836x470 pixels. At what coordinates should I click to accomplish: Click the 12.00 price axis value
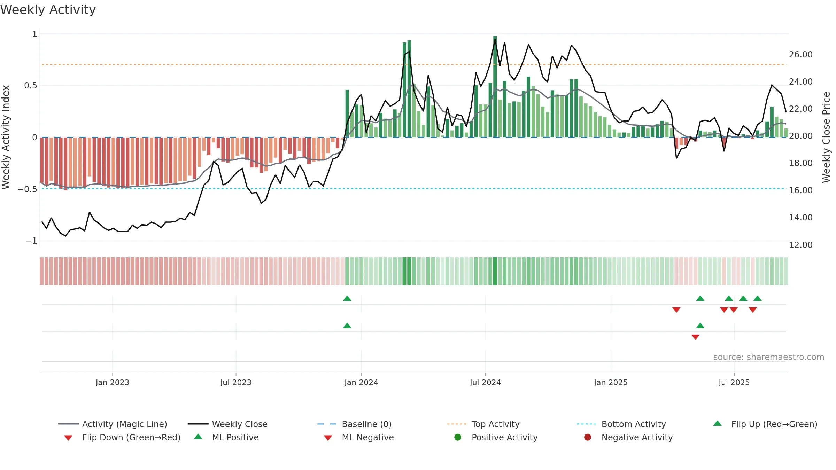pyautogui.click(x=801, y=245)
